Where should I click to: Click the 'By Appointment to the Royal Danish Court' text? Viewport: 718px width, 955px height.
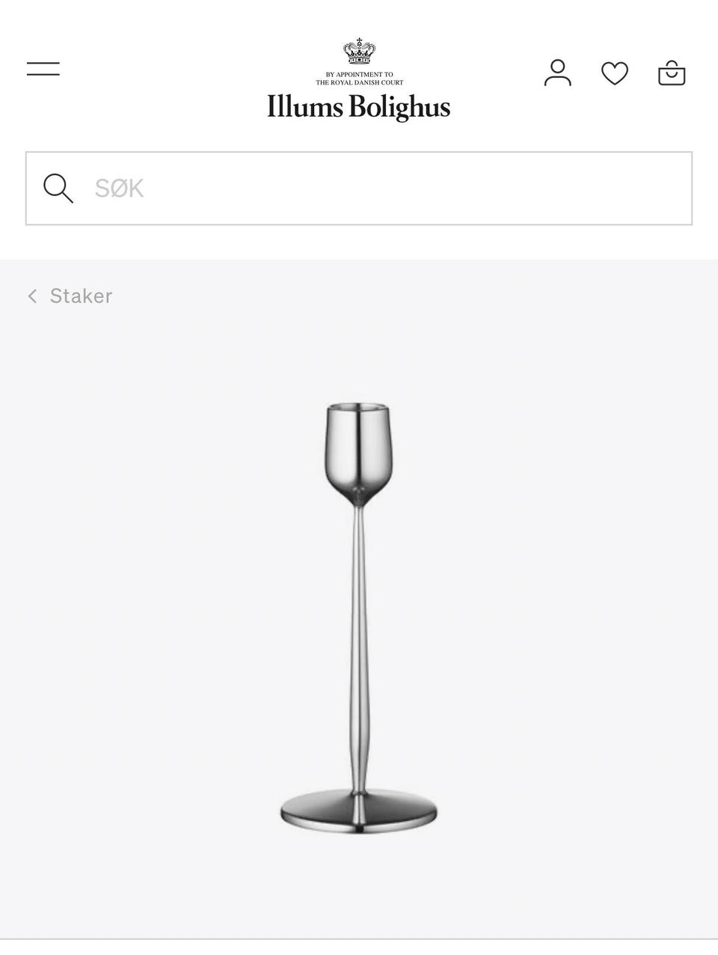pos(359,79)
